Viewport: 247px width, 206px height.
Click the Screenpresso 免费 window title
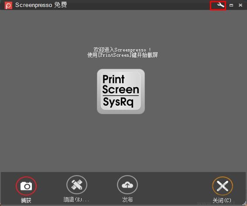pos(41,5)
